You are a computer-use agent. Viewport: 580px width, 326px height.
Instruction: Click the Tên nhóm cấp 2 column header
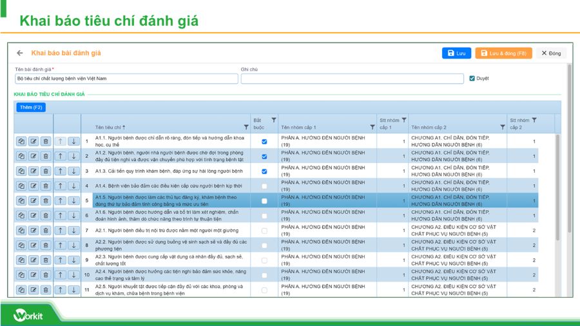tap(429, 127)
